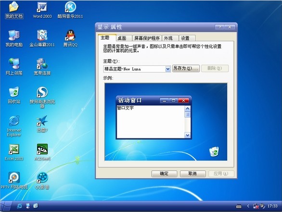Switch to the 设置 tab
282x212 pixels.
coord(187,38)
